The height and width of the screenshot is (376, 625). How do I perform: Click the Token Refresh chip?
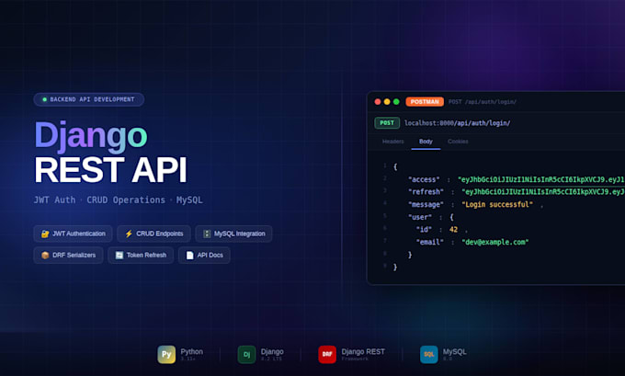tap(141, 256)
